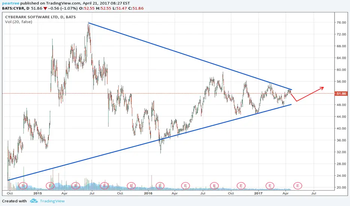Click the 24.00 price axis label

pyautogui.click(x=341, y=176)
